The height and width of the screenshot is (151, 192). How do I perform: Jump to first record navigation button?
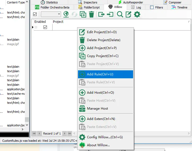(34, 133)
